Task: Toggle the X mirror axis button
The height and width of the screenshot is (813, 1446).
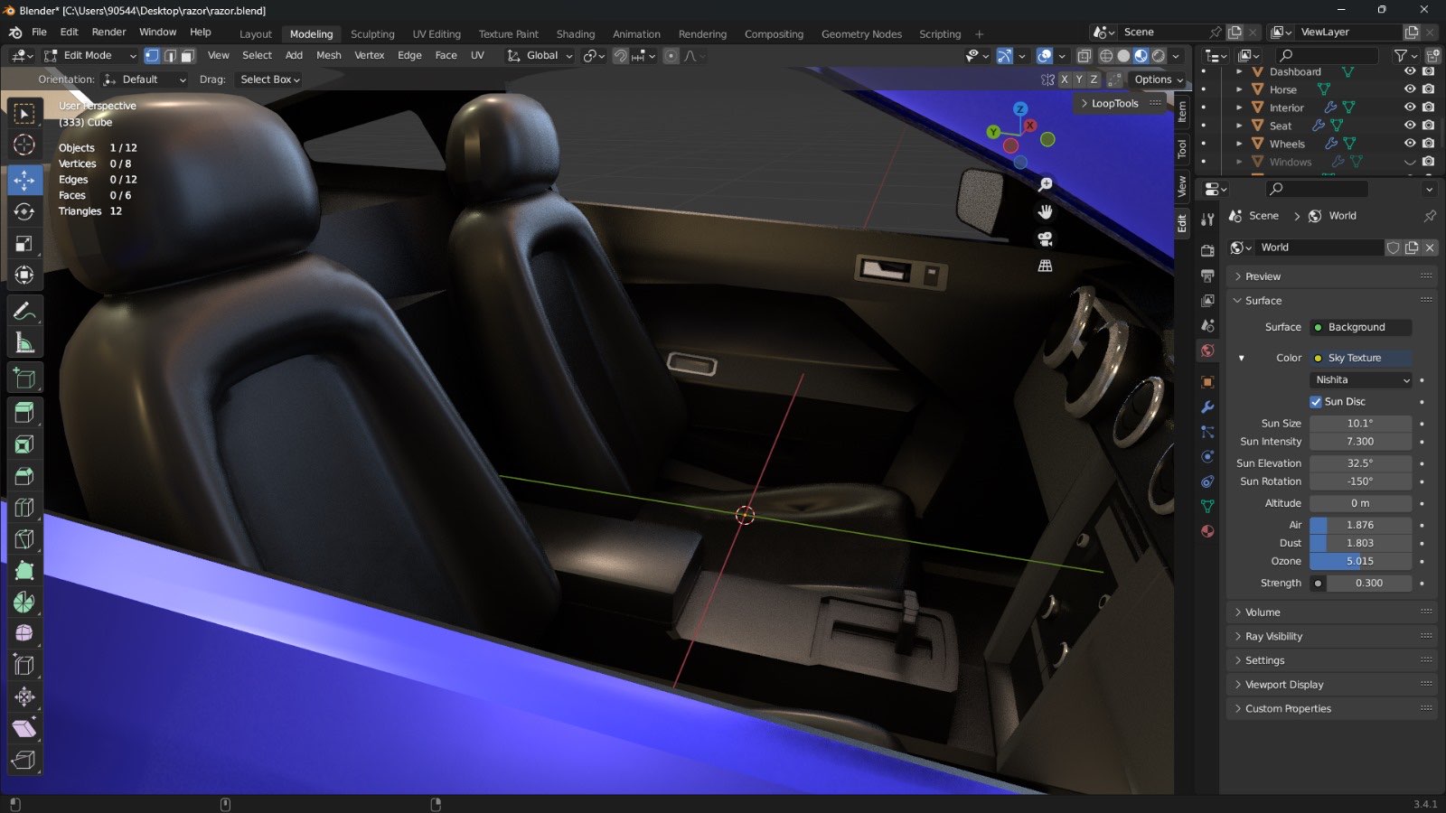Action: 1065,79
